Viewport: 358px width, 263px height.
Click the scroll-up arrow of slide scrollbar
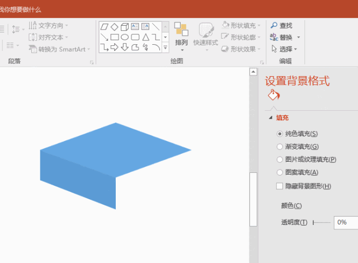[x=253, y=72]
